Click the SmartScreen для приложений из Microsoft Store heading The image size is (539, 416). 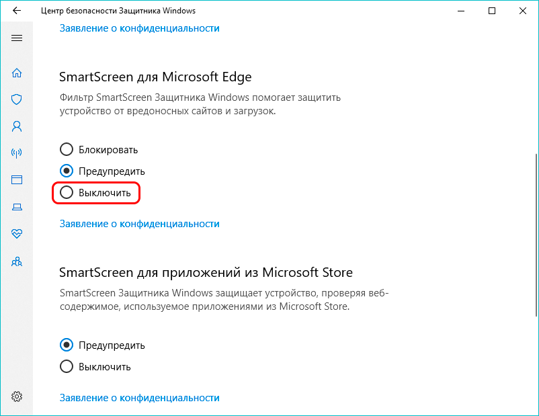206,273
